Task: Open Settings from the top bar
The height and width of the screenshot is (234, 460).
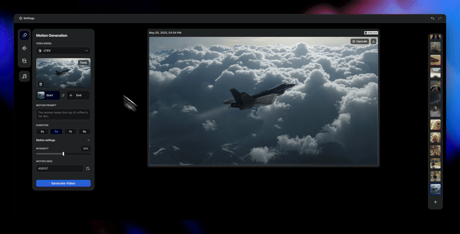Action: pyautogui.click(x=26, y=18)
